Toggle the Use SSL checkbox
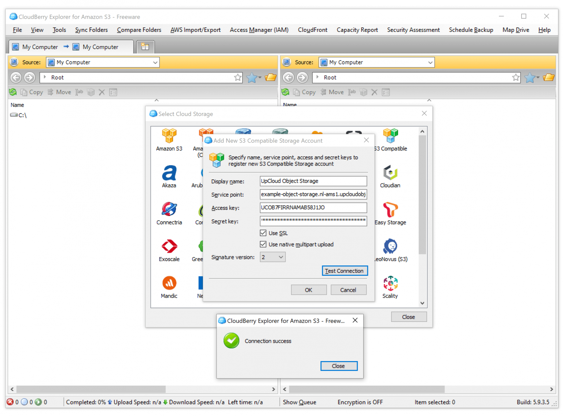Viewport: 563px width, 416px height. point(263,233)
